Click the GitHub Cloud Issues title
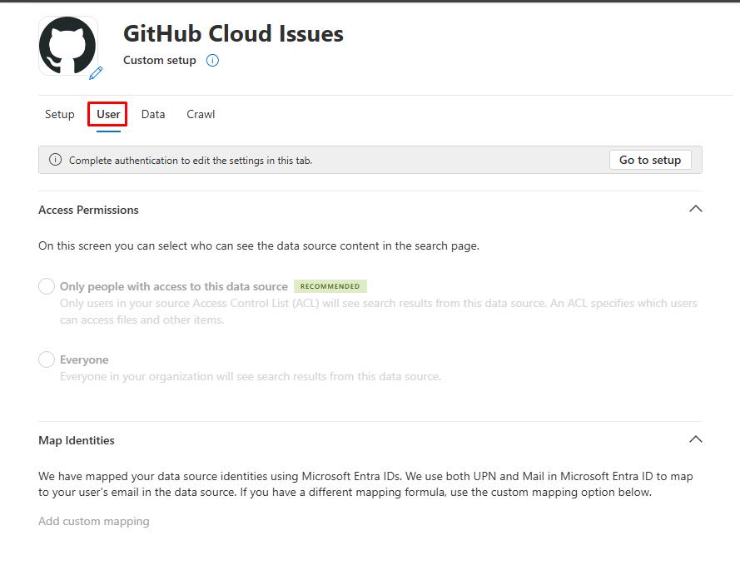Screen dimensions: 740x575 click(233, 34)
